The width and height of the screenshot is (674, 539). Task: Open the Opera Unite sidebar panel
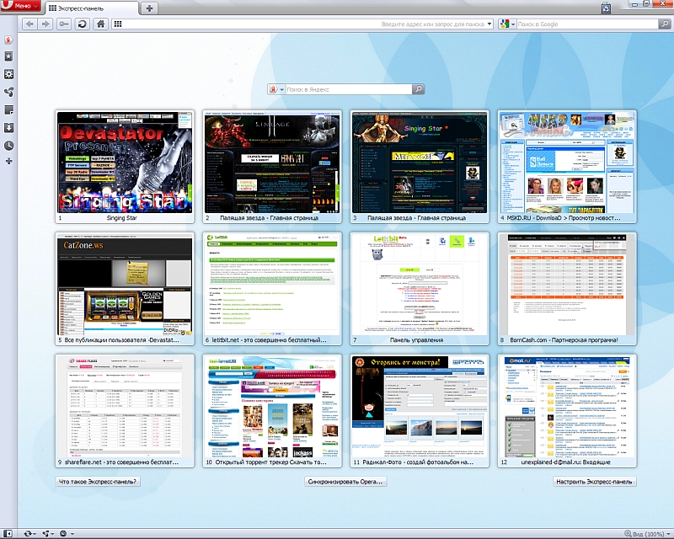point(8,92)
